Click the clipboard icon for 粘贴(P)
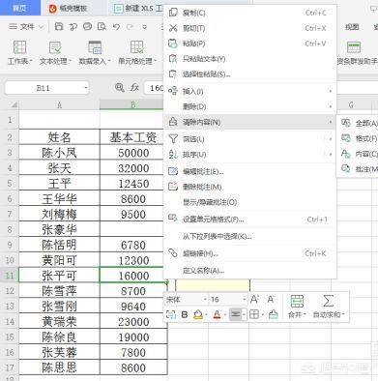 pyautogui.click(x=173, y=44)
